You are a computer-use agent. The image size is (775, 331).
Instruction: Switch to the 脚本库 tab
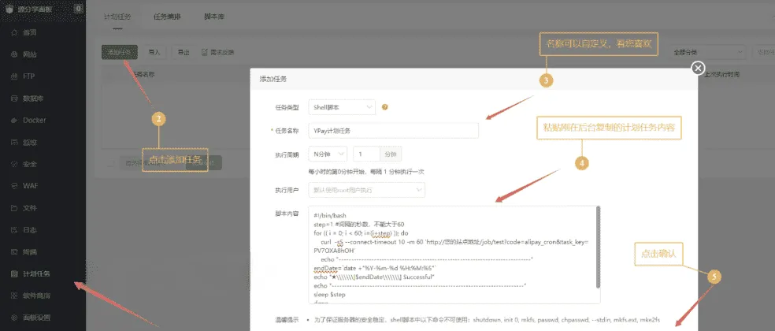click(214, 17)
